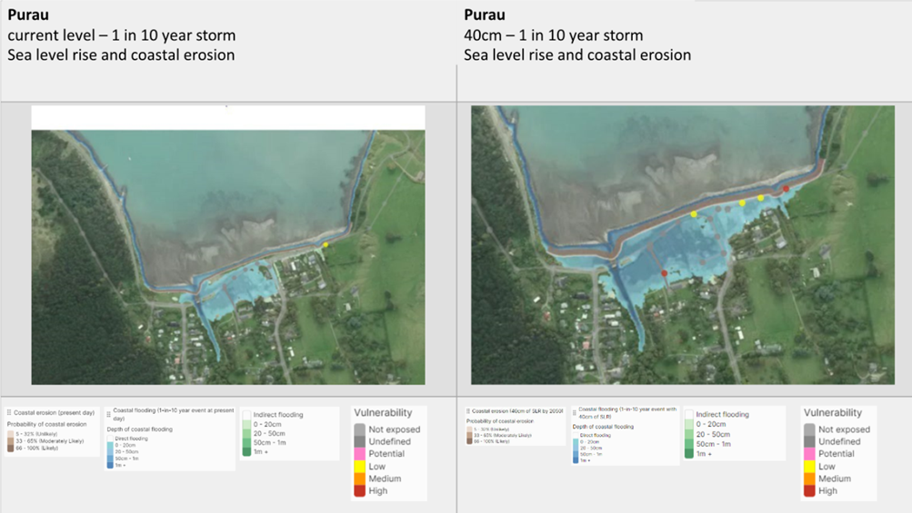Select the upper-right red marker on the 40cm map
912x513 pixels.
point(787,189)
